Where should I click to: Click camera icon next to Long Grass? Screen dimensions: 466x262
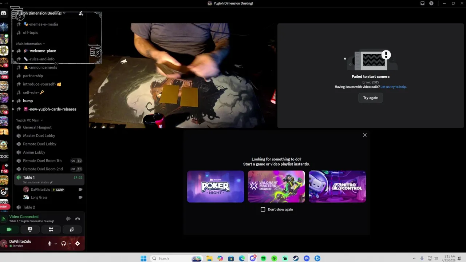(80, 197)
